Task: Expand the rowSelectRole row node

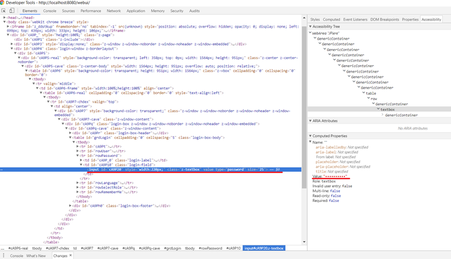Action: [x=77, y=188]
